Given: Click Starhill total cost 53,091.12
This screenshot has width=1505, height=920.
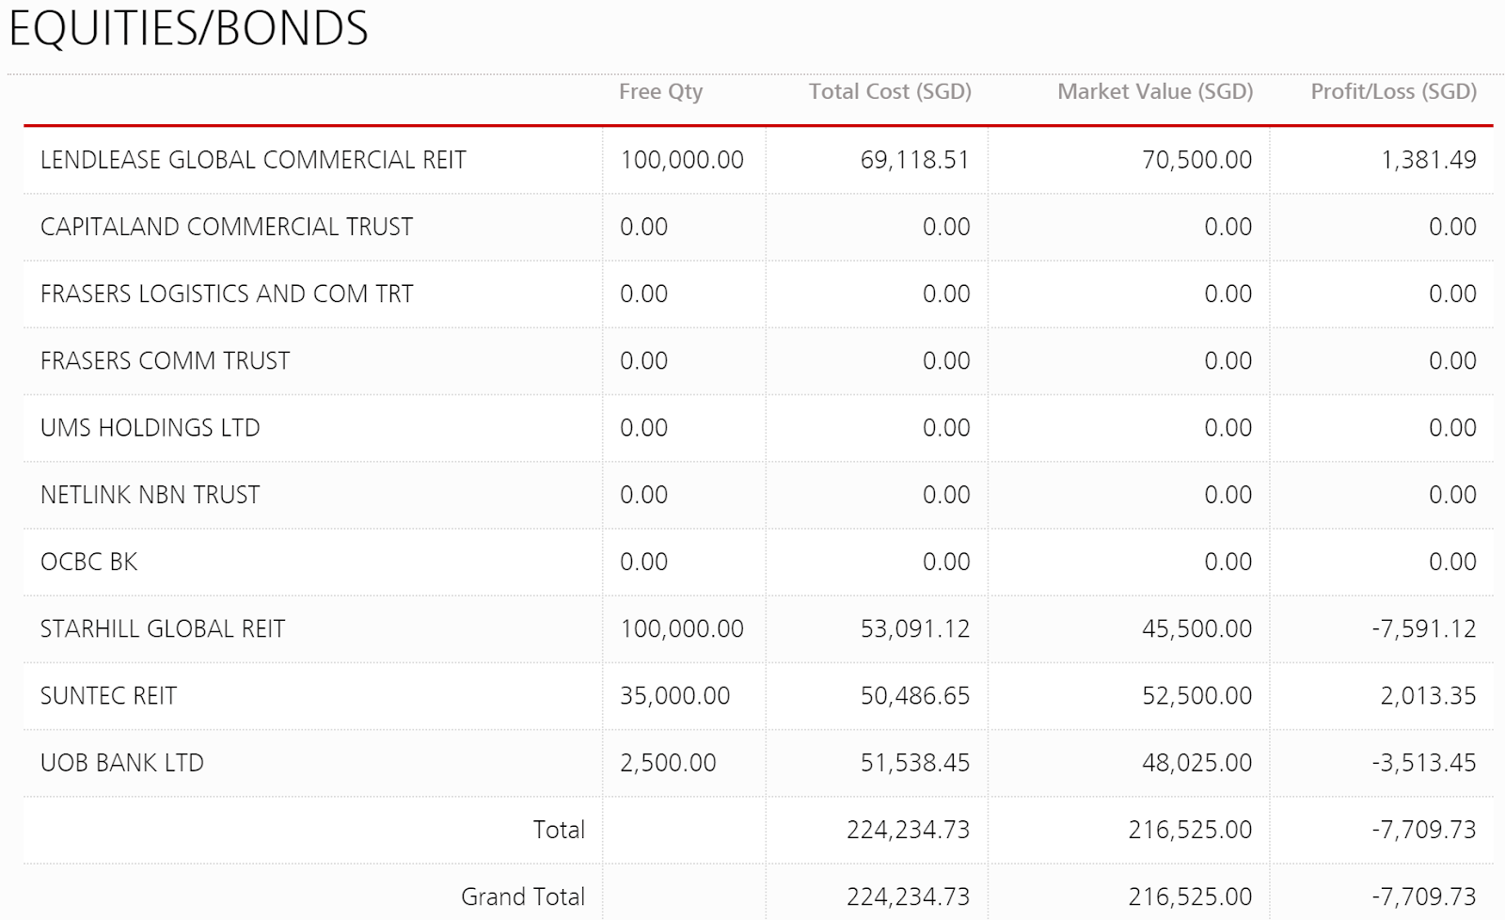Looking at the screenshot, I should (914, 628).
